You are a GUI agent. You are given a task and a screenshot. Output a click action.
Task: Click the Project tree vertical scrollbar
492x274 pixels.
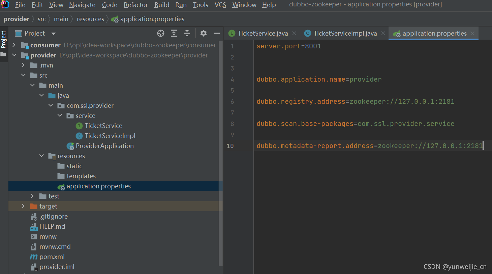(221, 153)
